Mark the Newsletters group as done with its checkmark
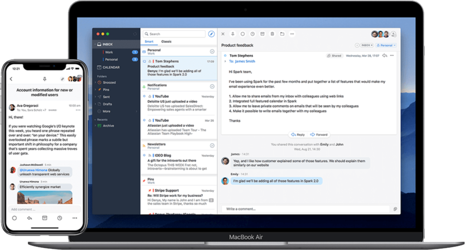Screen dimensions: 465x250 click(x=212, y=146)
